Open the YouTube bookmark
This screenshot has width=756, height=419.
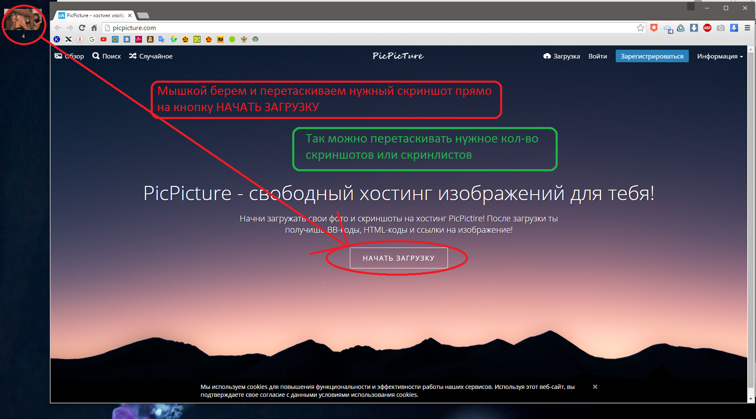tap(104, 39)
